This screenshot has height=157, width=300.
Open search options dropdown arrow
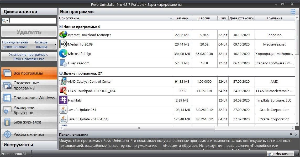coord(7,21)
